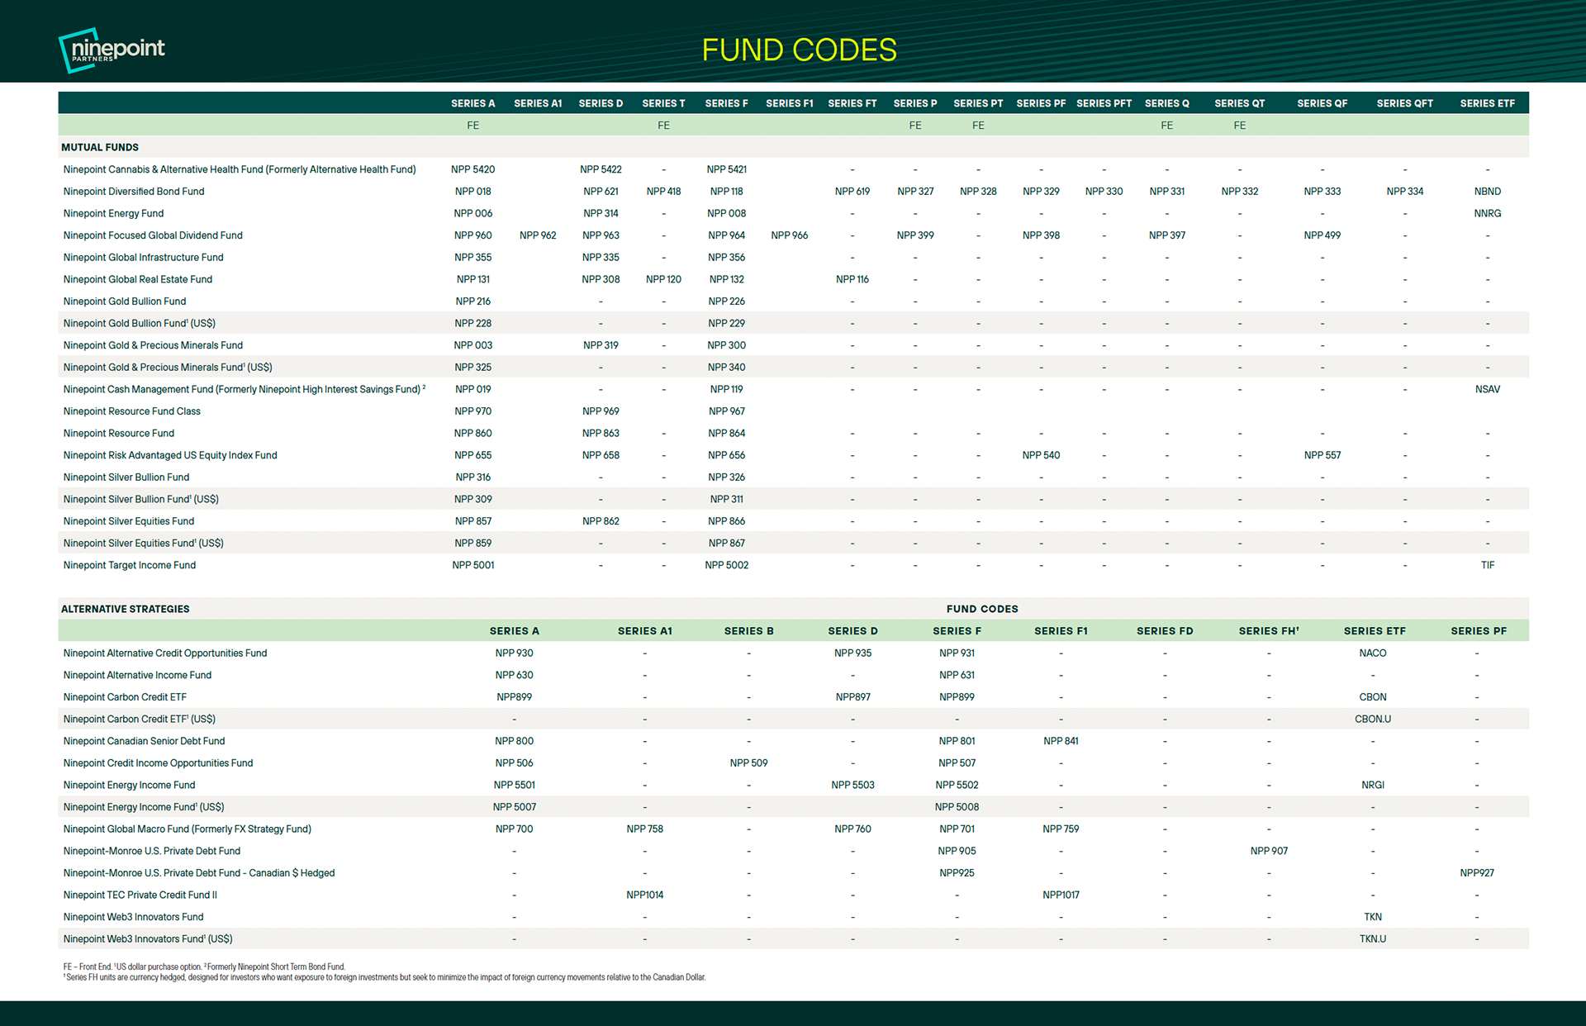Click code NPP 499

click(x=1322, y=235)
